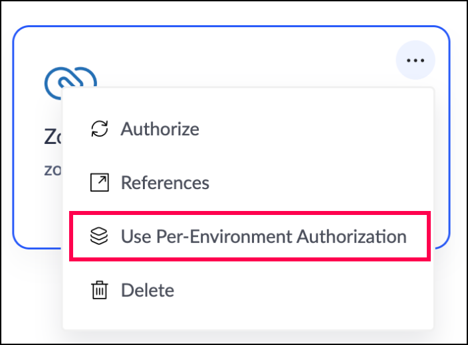Click blank row space right of "Delete"

(x=299, y=290)
